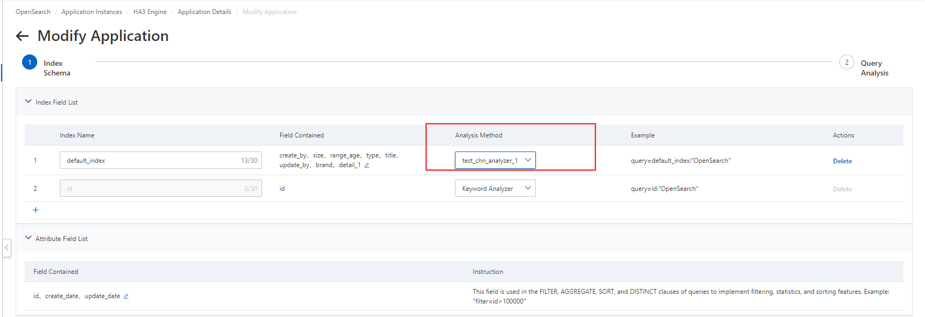Click the back arrow beside Modify Application

pyautogui.click(x=22, y=36)
